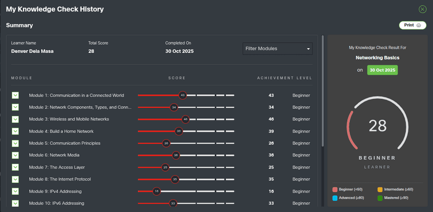Click the score marker 43 on Module 1 slider
This screenshot has height=212, width=433.
pyautogui.click(x=182, y=95)
